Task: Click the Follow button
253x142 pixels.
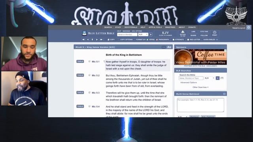Action: pyautogui.click(x=204, y=35)
